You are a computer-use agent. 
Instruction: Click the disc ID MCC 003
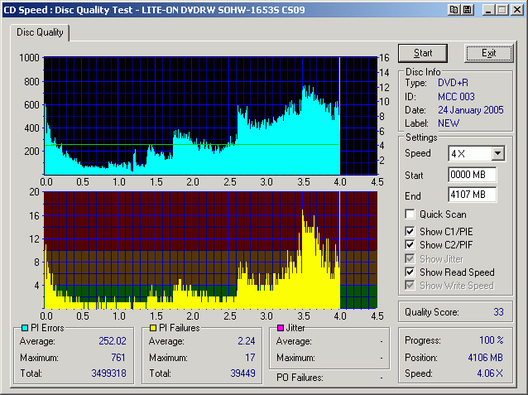[456, 97]
